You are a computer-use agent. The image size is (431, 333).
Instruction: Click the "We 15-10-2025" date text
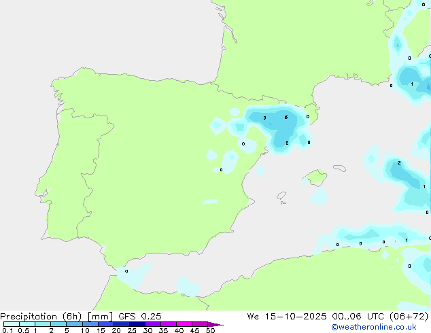[x=287, y=317]
